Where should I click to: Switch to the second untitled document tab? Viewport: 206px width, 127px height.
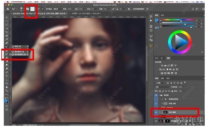point(86,14)
